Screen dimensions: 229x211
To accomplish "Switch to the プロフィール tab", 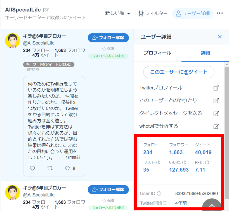I will [x=157, y=53].
